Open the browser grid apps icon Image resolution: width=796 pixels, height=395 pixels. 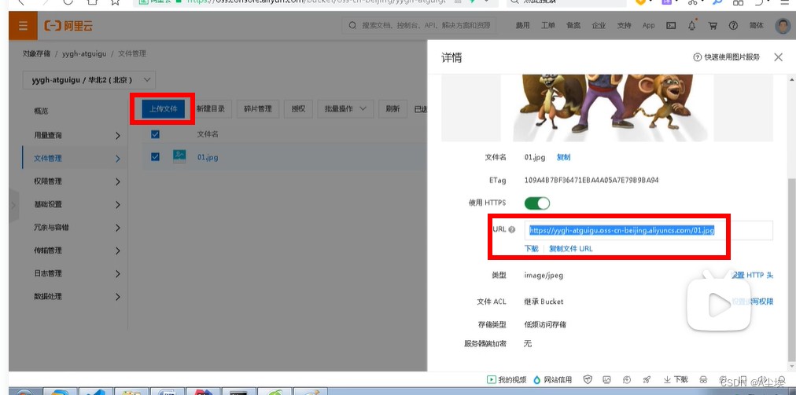[x=738, y=2]
